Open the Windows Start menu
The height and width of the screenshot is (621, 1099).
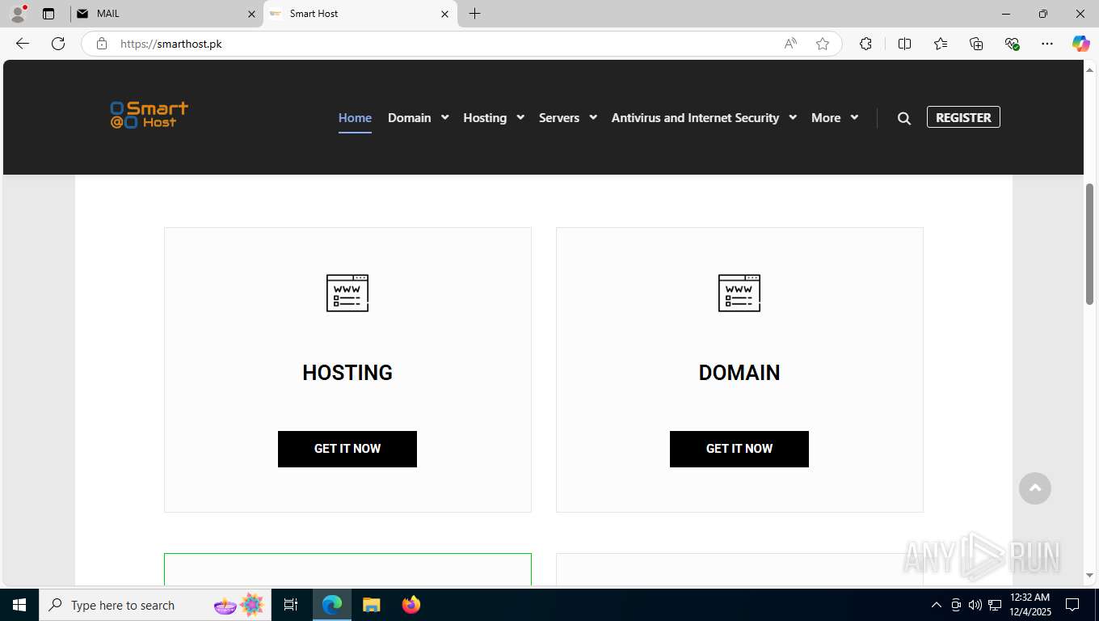19,605
